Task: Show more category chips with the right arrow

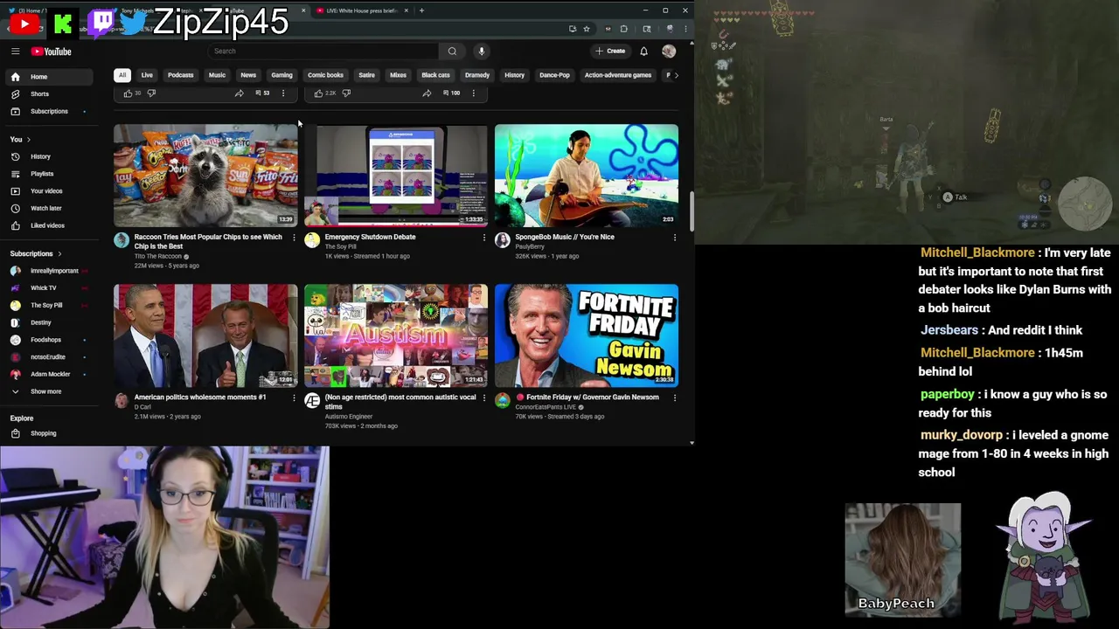Action: click(676, 75)
